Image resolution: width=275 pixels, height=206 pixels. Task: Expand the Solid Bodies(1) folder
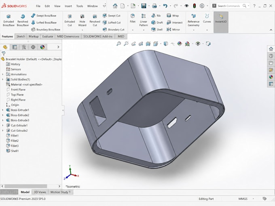tap(3, 79)
